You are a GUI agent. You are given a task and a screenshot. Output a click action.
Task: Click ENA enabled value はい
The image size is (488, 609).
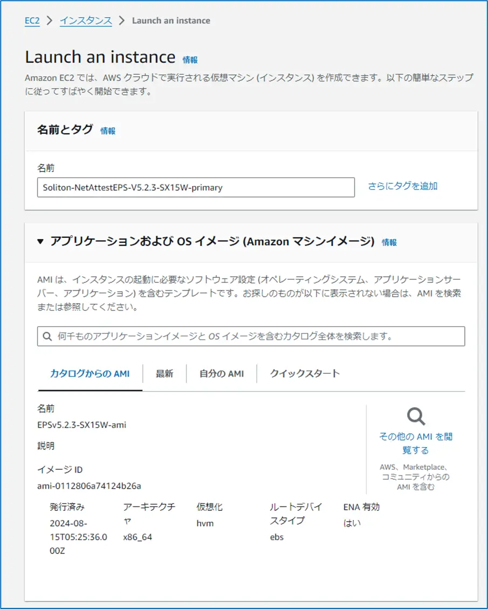(x=352, y=524)
